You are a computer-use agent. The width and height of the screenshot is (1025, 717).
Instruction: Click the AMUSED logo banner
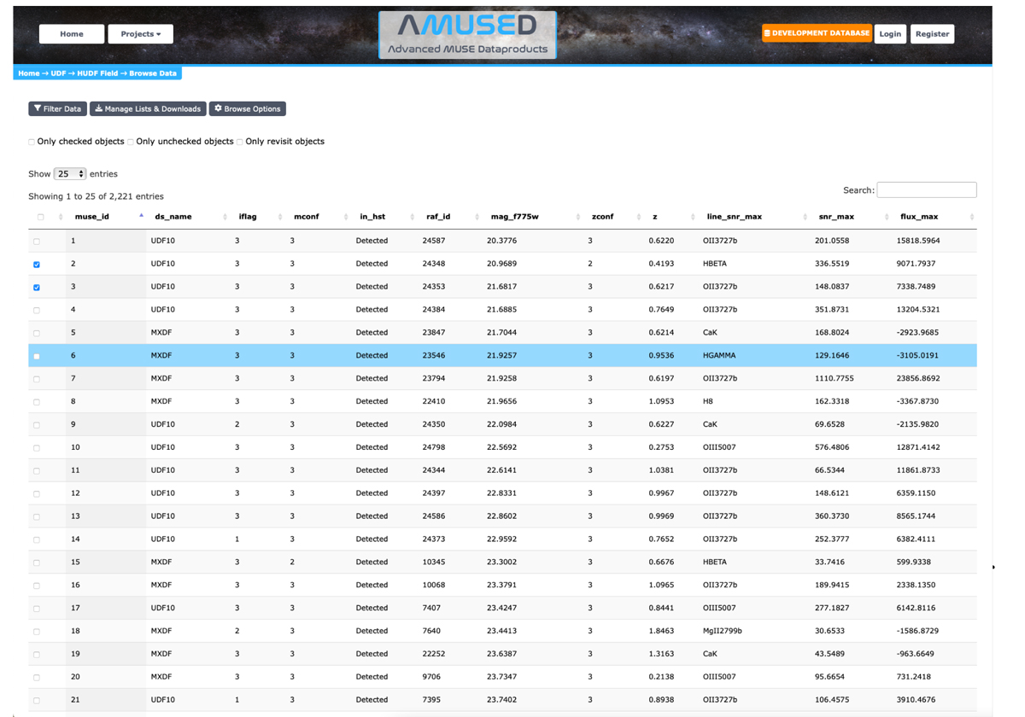467,35
